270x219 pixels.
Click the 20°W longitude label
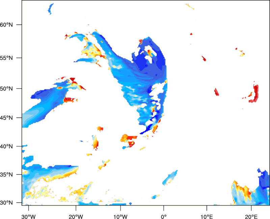point(76,217)
